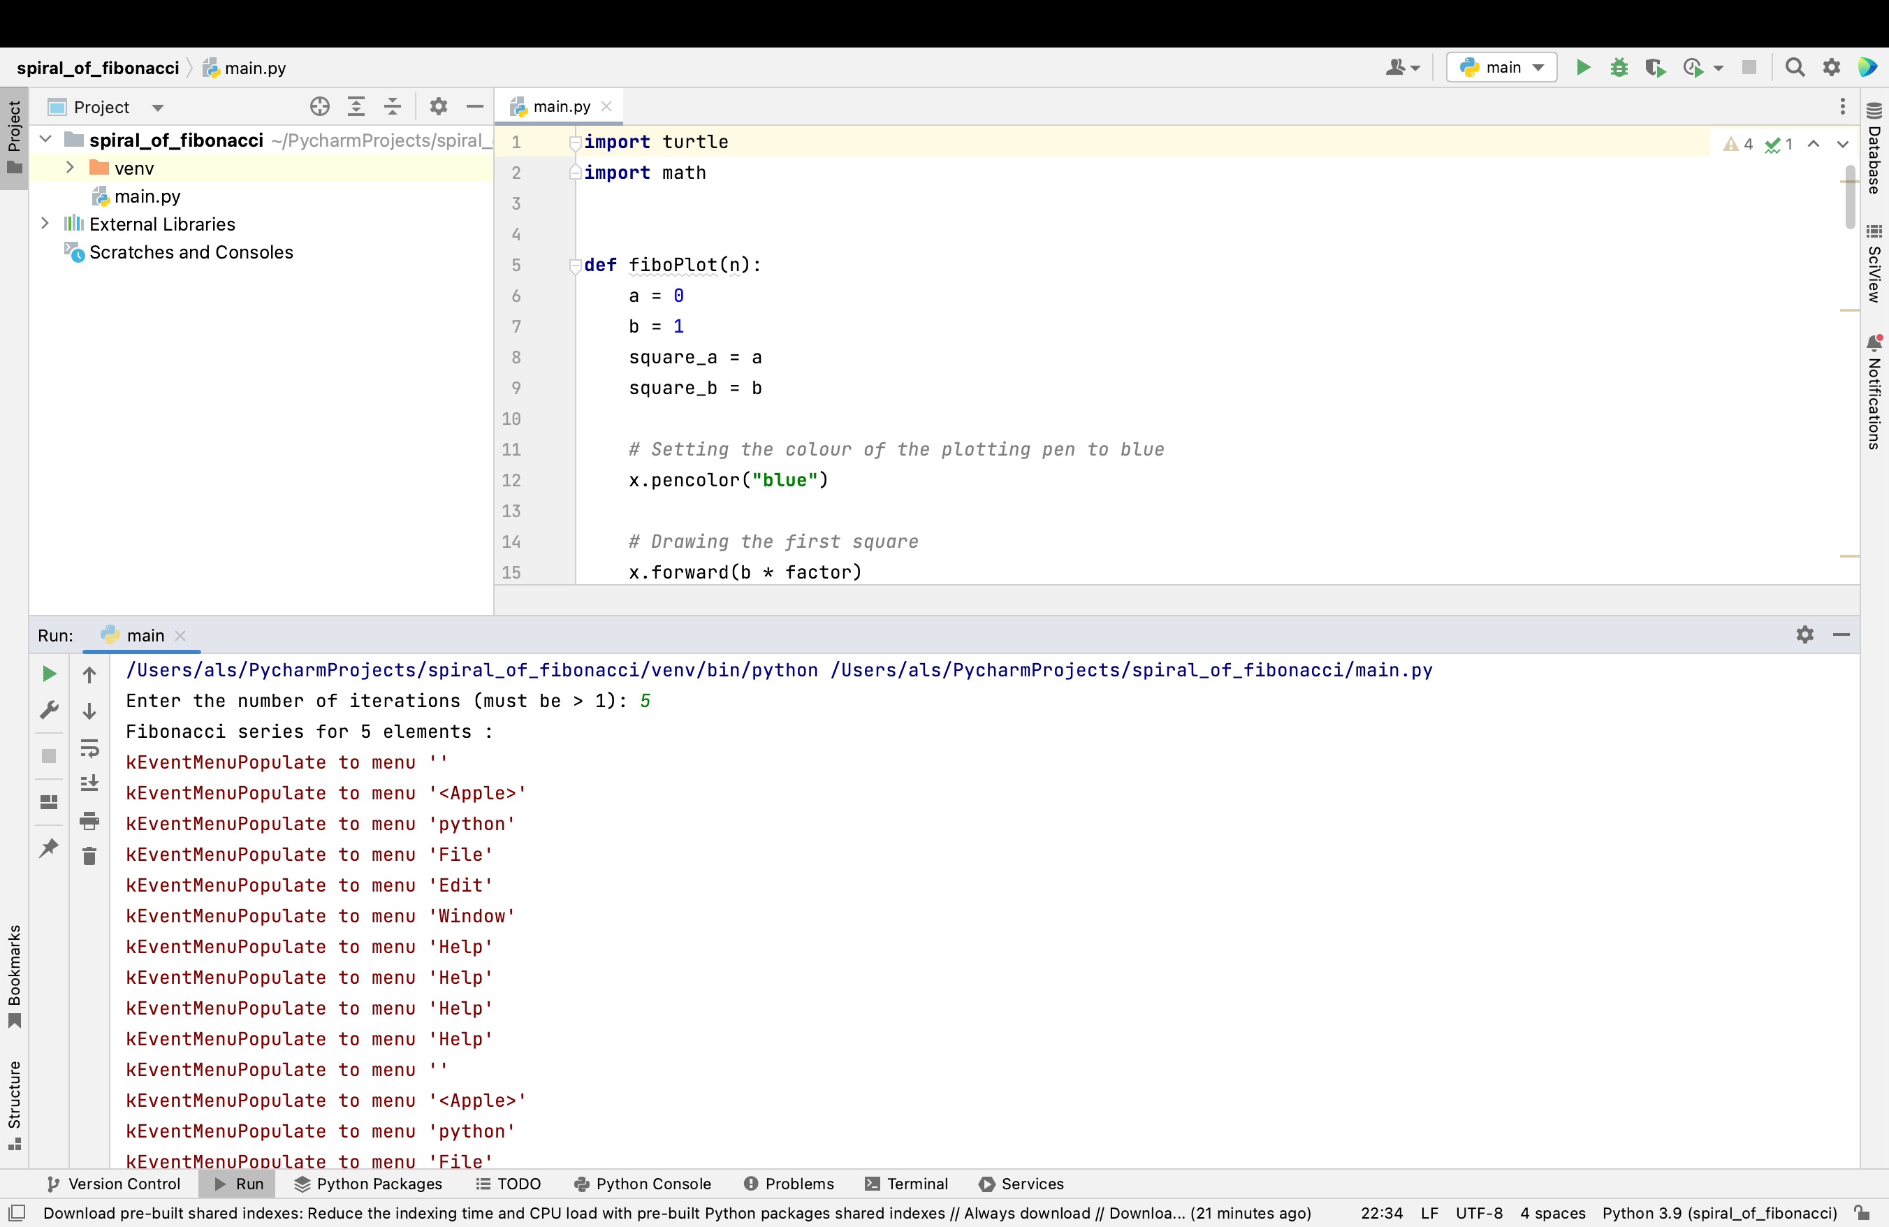
Task: Open Python Packages tool window
Action: click(367, 1184)
